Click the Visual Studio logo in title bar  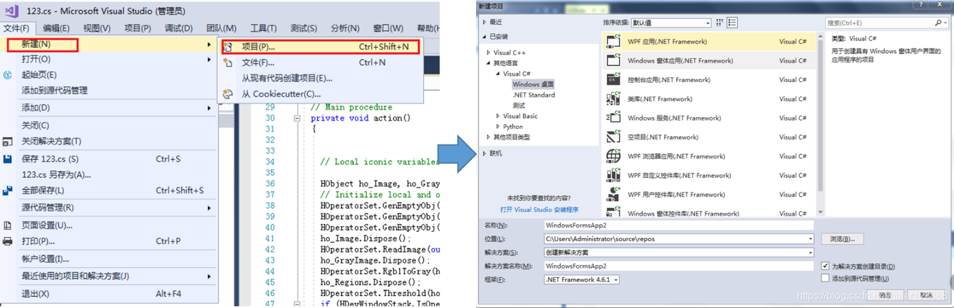pyautogui.click(x=11, y=11)
